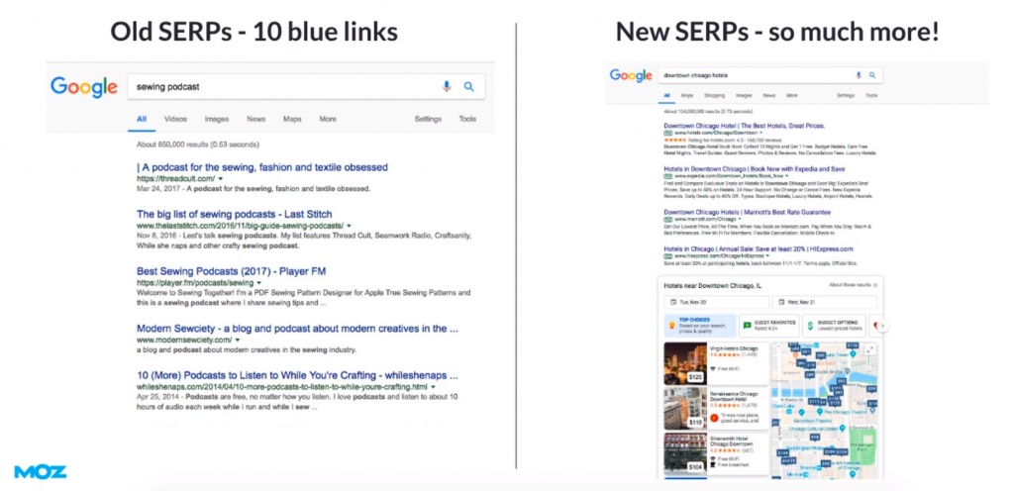
Task: Click the Virgin Hotels Chicago photo thumbnail
Action: point(684,363)
